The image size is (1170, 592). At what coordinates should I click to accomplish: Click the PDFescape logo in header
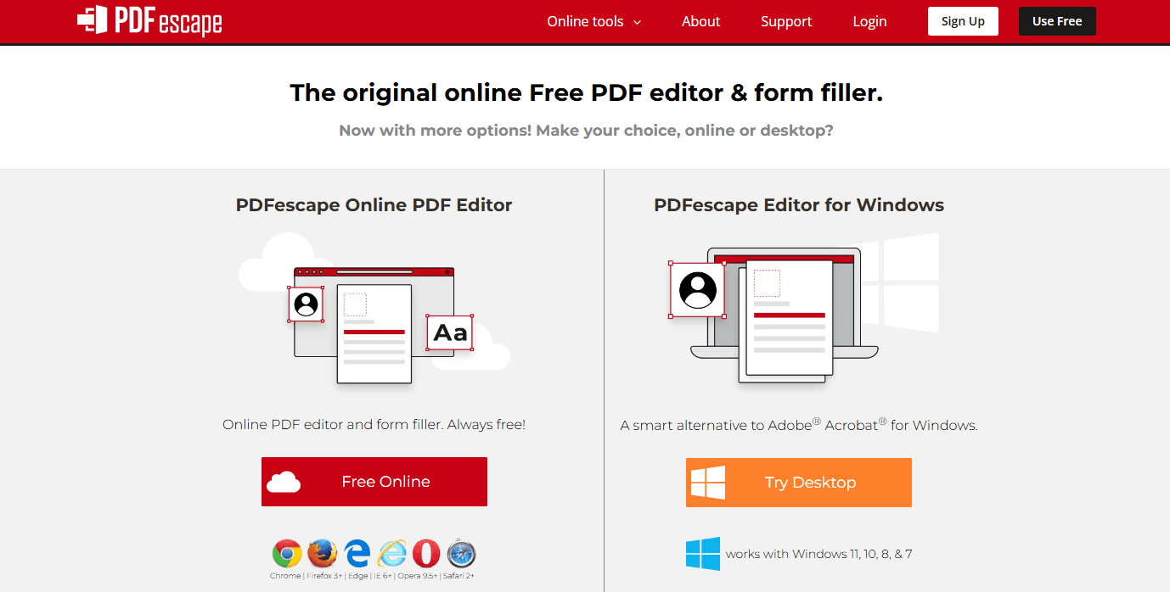149,20
